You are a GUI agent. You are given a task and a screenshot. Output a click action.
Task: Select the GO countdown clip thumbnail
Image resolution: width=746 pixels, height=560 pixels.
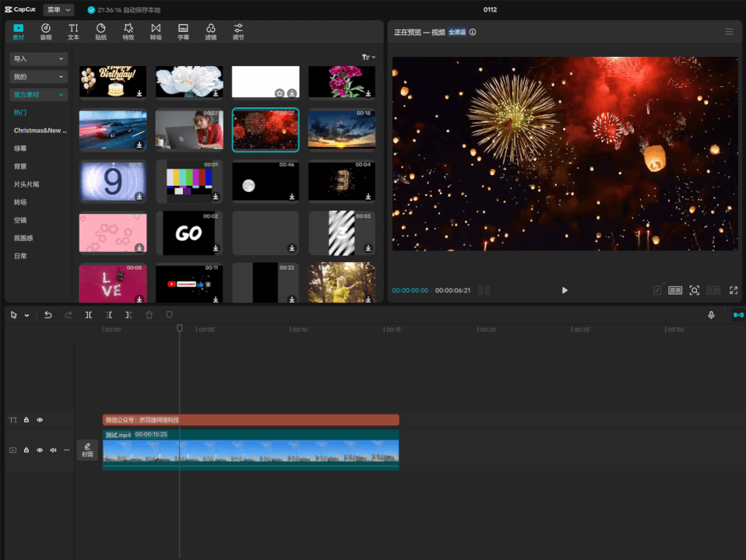tap(188, 233)
